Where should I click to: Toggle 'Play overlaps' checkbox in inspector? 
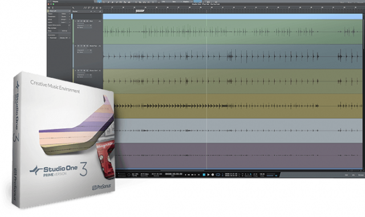(x=69, y=28)
